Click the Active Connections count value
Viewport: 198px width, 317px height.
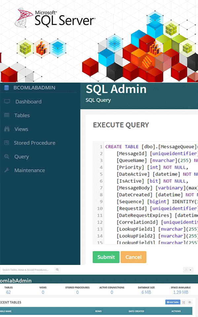(x=112, y=292)
